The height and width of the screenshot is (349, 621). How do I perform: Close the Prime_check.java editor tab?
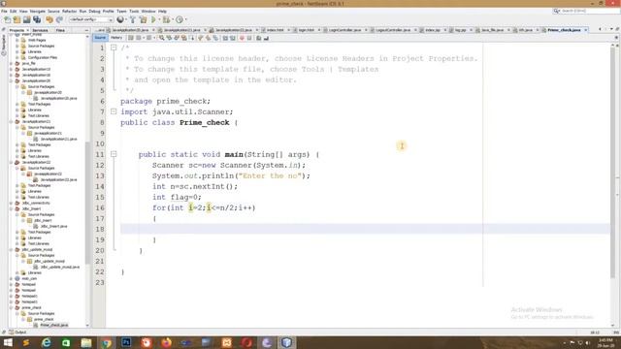tap(585, 30)
